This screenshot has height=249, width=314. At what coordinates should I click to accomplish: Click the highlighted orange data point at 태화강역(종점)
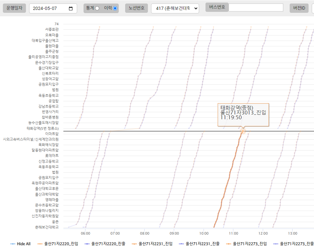[243, 131]
